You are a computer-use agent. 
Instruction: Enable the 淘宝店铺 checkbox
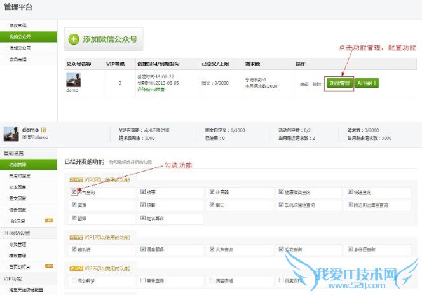click(212, 280)
